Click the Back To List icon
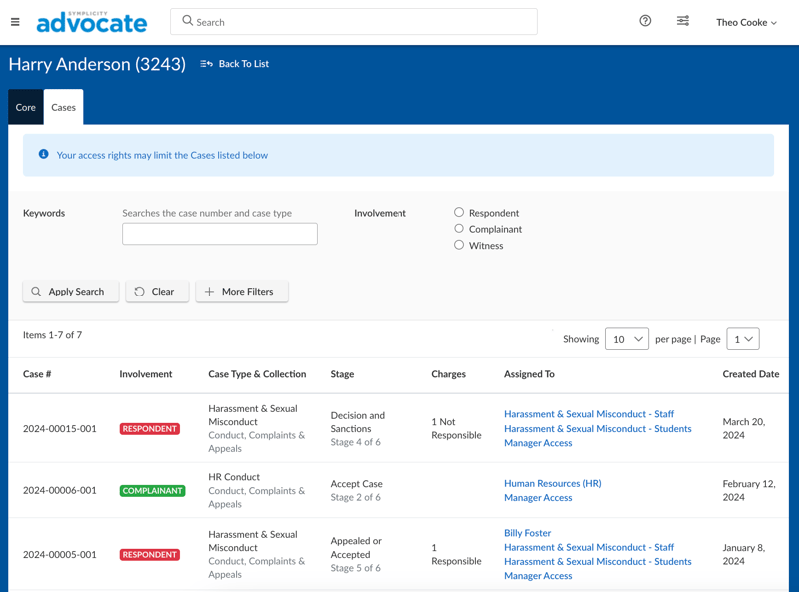 (x=204, y=64)
